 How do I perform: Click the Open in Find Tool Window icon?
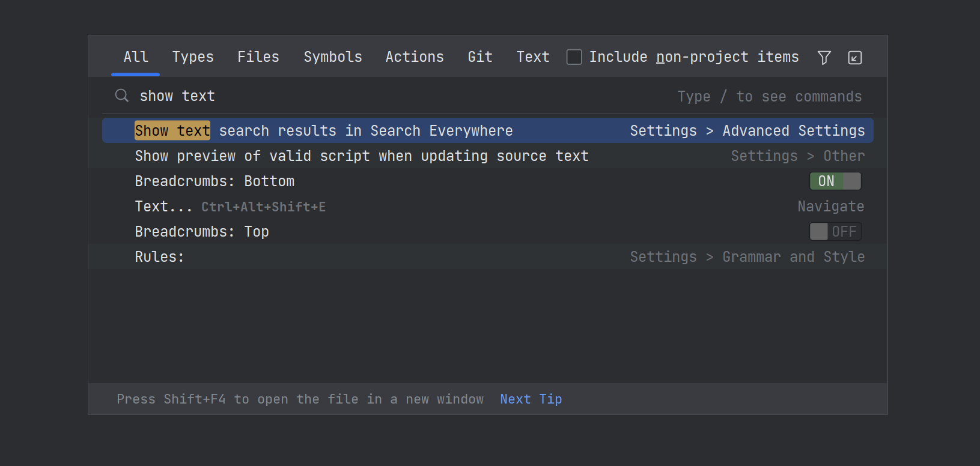[x=854, y=58]
